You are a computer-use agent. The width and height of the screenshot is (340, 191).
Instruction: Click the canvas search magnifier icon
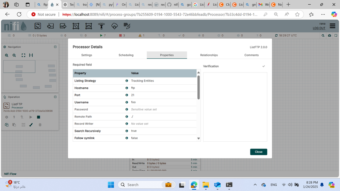coord(323,35)
